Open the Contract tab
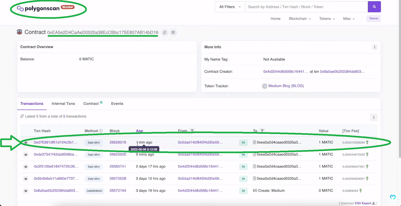Image resolution: width=401 pixels, height=206 pixels. (x=93, y=103)
